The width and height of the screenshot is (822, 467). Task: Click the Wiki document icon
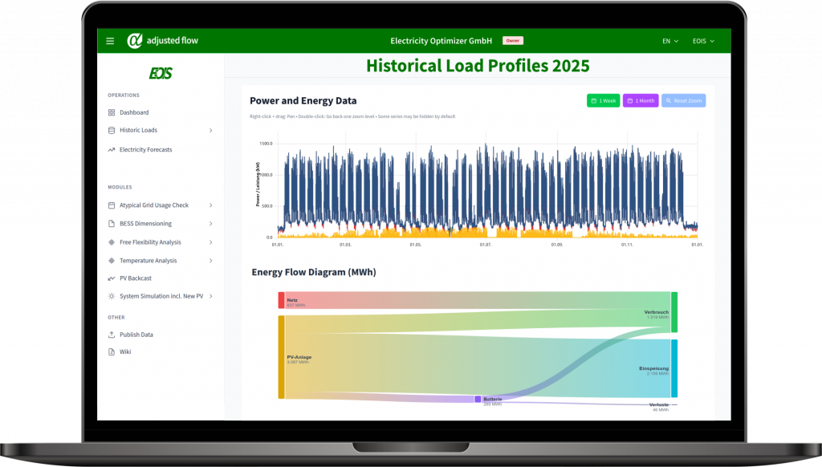111,351
